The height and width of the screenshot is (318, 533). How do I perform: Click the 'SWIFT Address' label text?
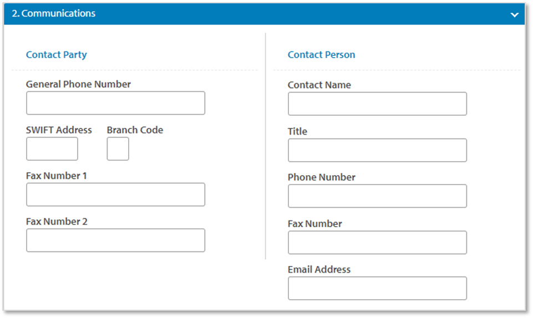point(59,130)
